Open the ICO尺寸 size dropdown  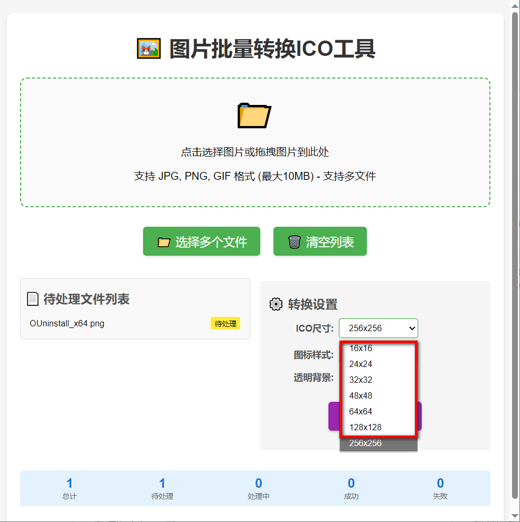point(378,328)
